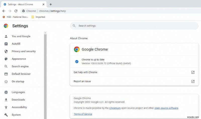
Task: Open the open source software link
Action: [166, 108]
